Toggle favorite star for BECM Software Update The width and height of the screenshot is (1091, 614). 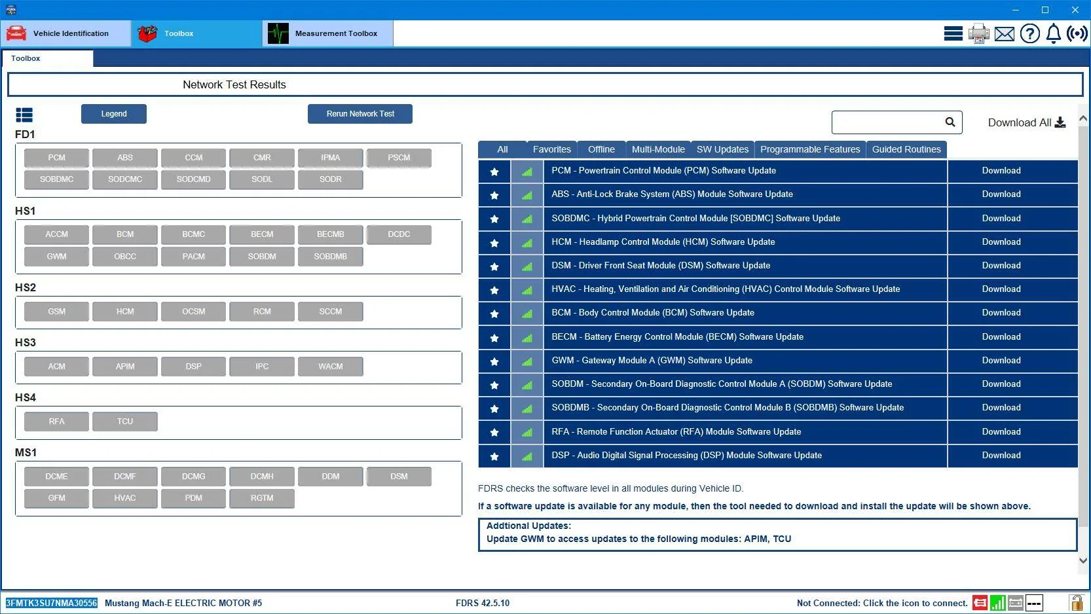pos(494,338)
